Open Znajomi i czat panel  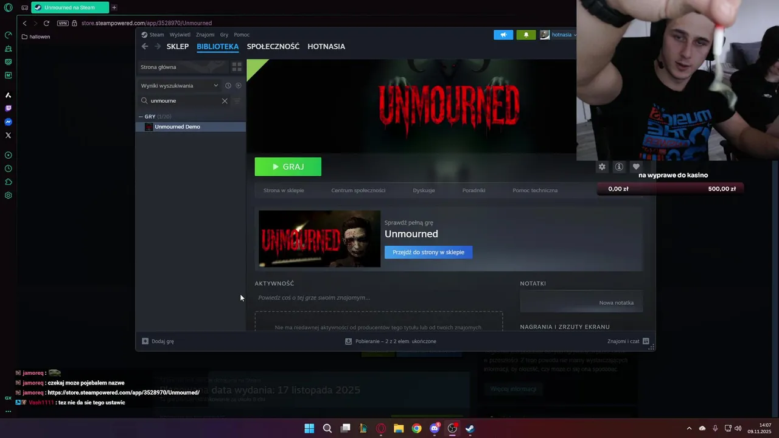pyautogui.click(x=628, y=341)
